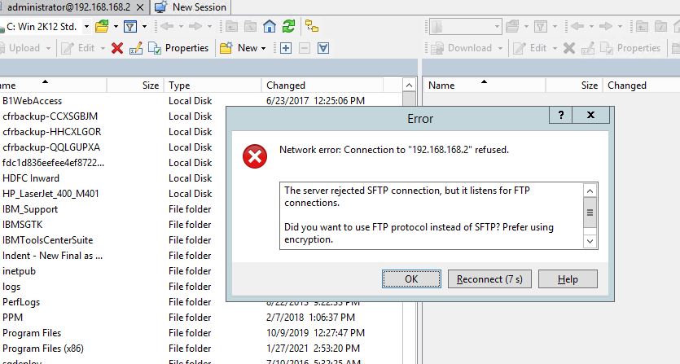Click the Help button in Error dialog
This screenshot has height=364, width=680.
click(x=568, y=278)
